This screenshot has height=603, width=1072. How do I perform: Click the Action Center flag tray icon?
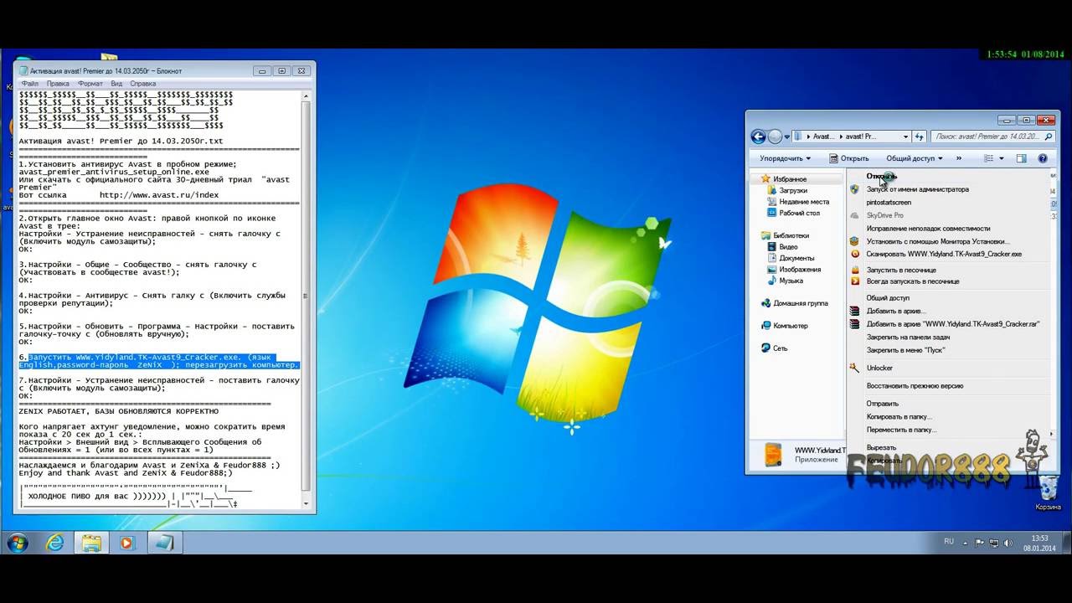[x=980, y=543]
